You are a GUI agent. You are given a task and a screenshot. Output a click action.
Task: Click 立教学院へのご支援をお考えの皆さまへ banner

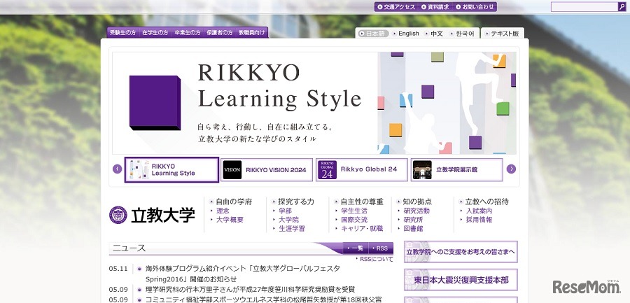[461, 252]
